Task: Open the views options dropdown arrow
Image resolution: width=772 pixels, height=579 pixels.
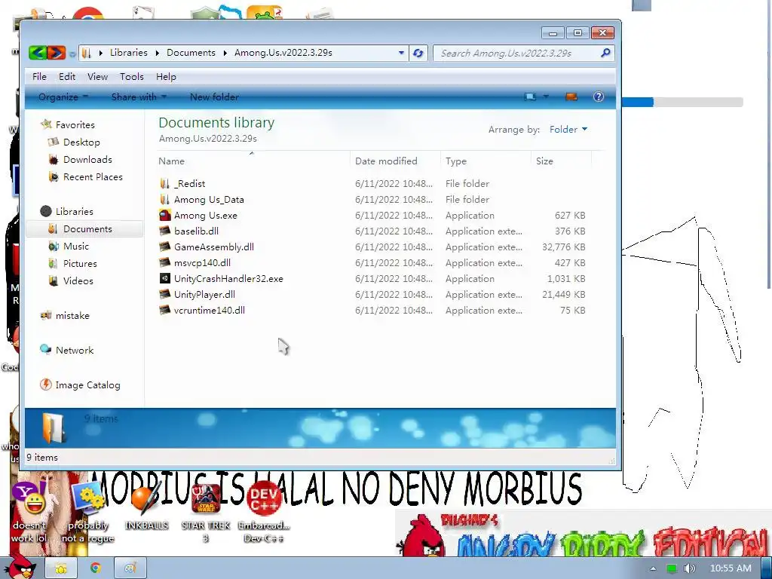Action: click(x=546, y=96)
